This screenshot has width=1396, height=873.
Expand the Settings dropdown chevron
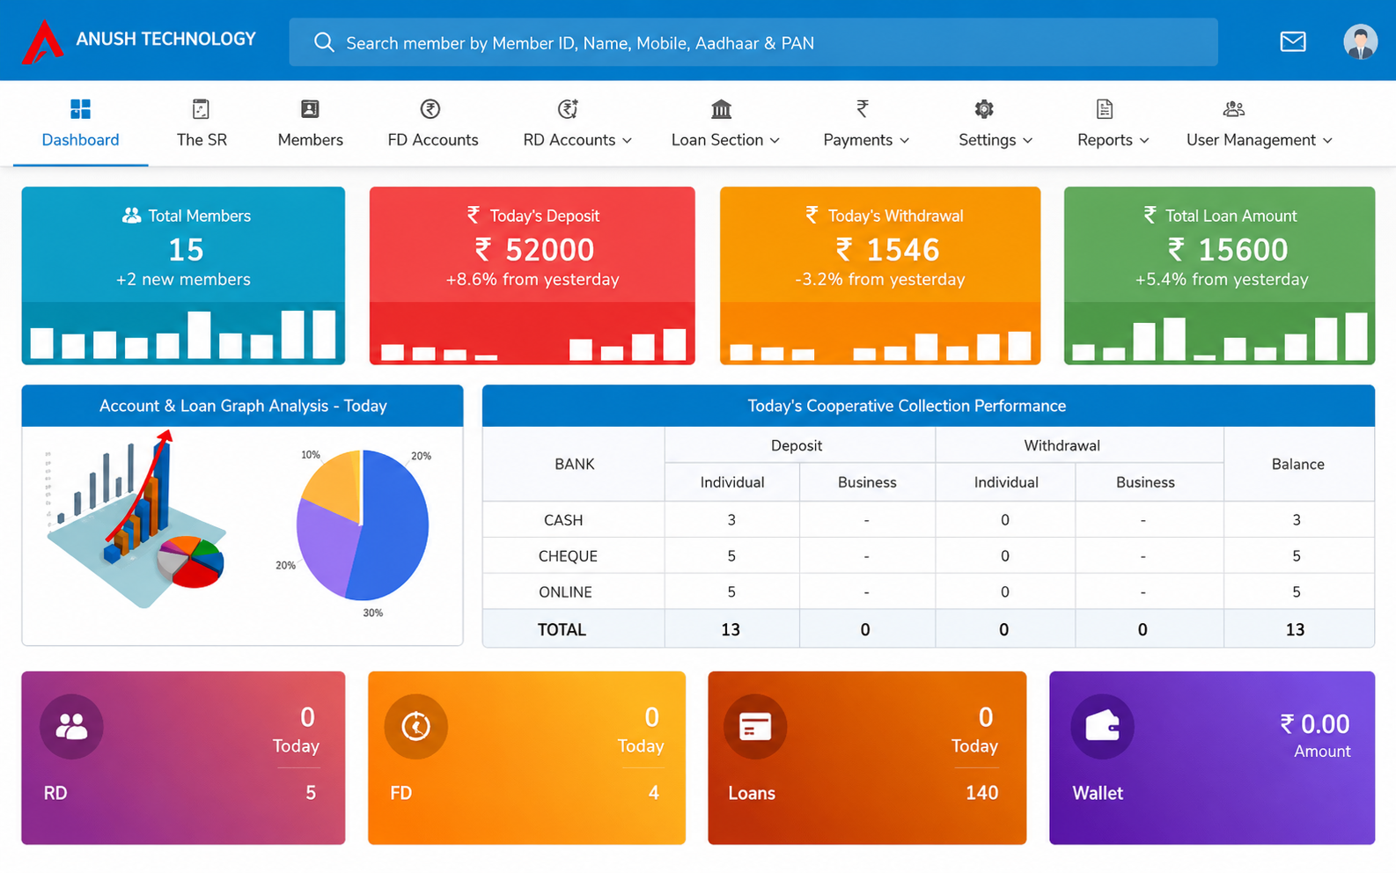coord(1028,141)
